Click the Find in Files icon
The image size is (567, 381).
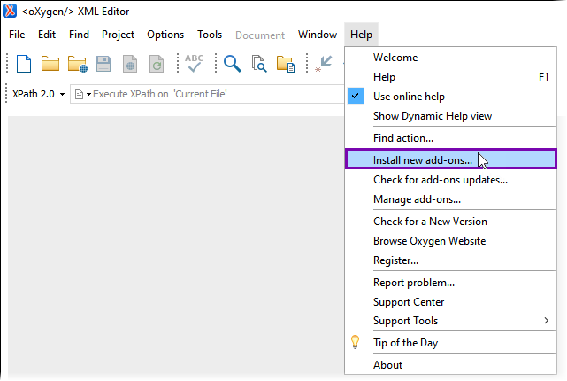tap(259, 64)
